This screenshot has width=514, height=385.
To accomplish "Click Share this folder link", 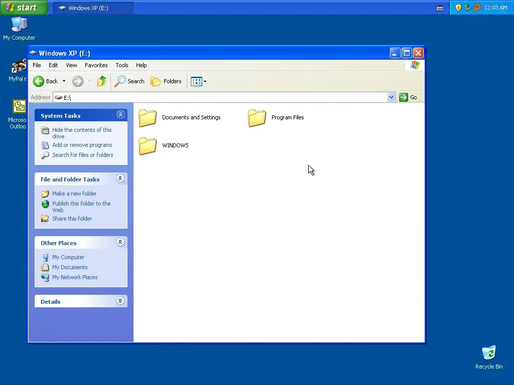I will point(72,219).
